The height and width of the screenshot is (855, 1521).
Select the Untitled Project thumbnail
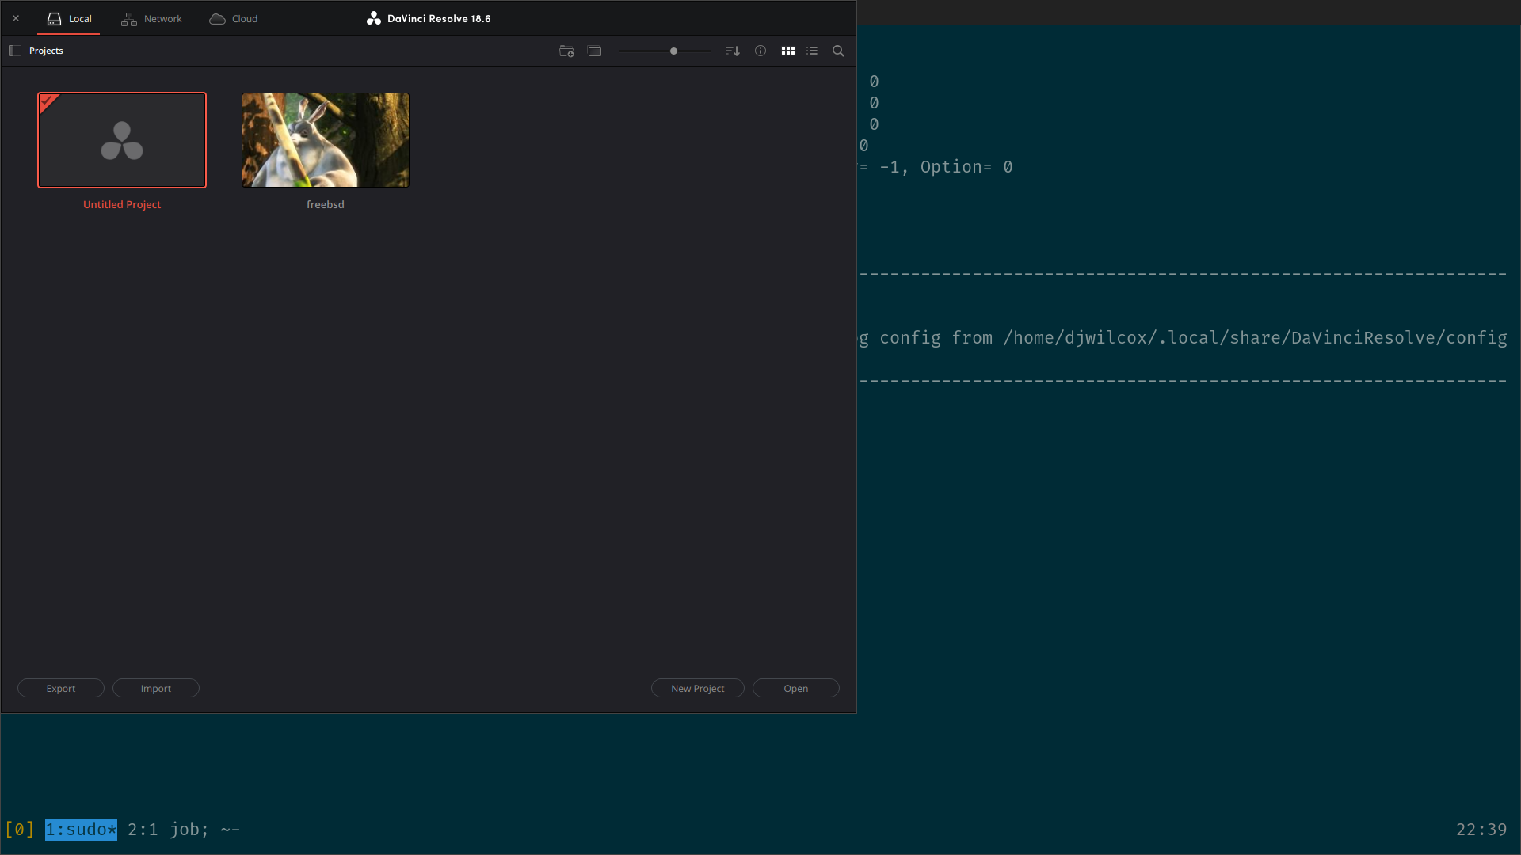coord(122,140)
